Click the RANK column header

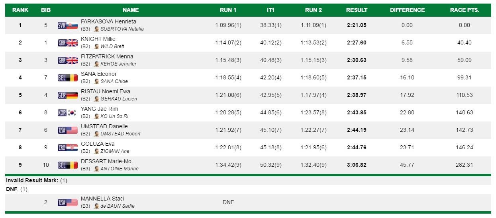pyautogui.click(x=20, y=10)
